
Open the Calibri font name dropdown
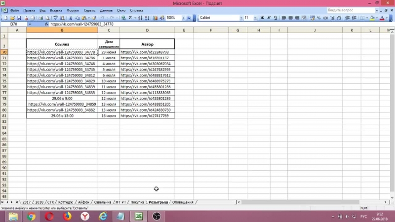tap(241, 18)
